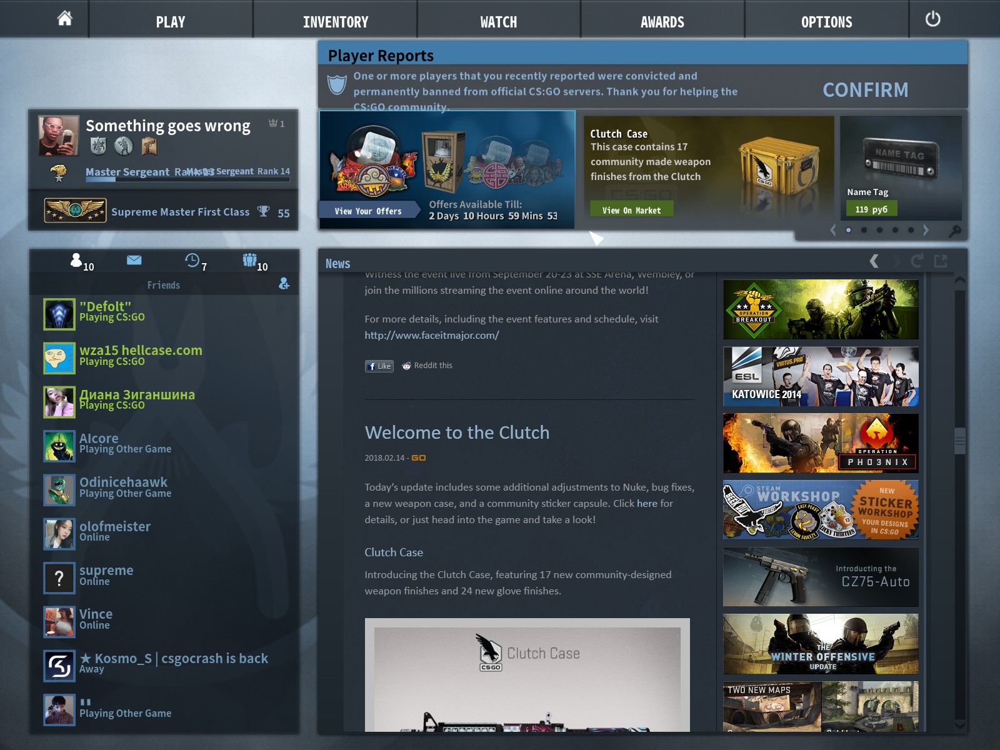Switch to the envelope invites tab
The width and height of the screenshot is (1000, 750).
coord(134,260)
